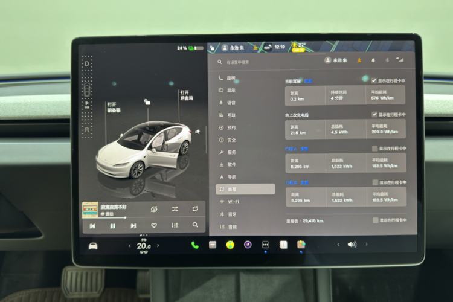Tap the 预约 schedule clock icon
This screenshot has height=302, width=453.
221,127
